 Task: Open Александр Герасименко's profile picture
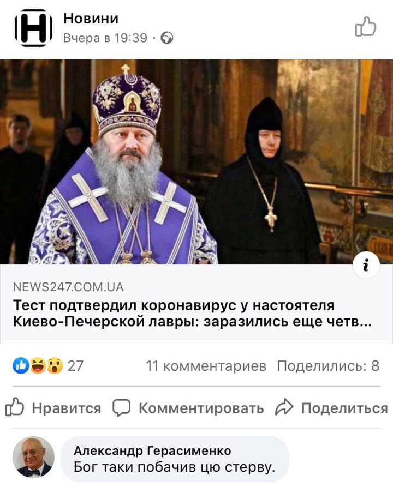pyautogui.click(x=33, y=457)
